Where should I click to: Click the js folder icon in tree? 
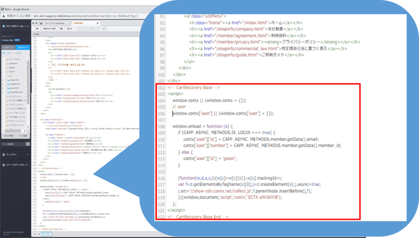click(8, 76)
